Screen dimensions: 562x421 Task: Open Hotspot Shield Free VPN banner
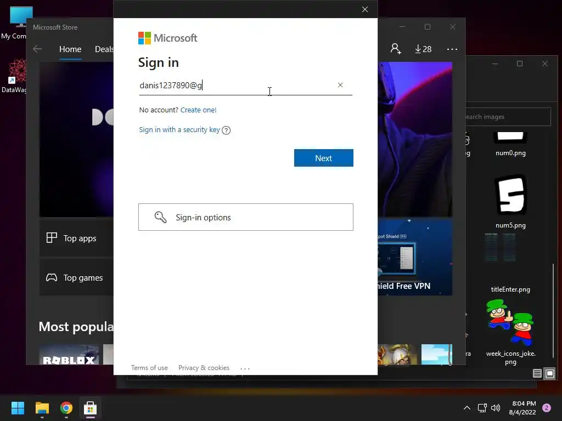coord(415,258)
